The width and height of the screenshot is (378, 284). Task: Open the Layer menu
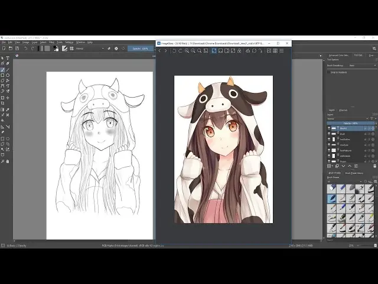pos(34,42)
